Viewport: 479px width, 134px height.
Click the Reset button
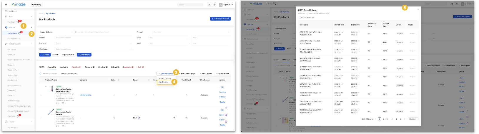56,55
